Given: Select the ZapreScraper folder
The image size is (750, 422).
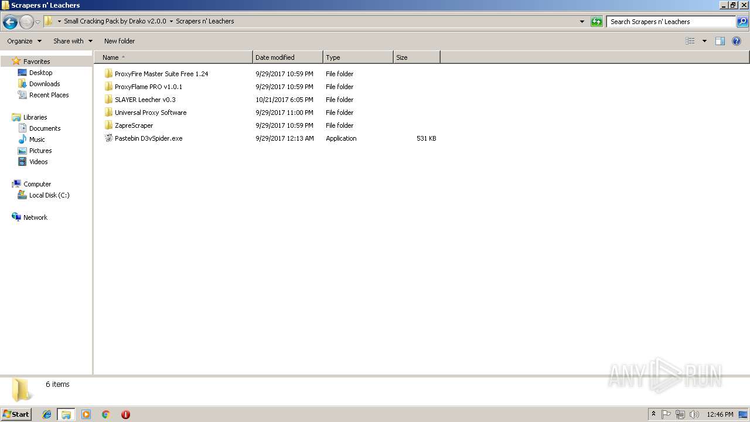Looking at the screenshot, I should pos(134,125).
